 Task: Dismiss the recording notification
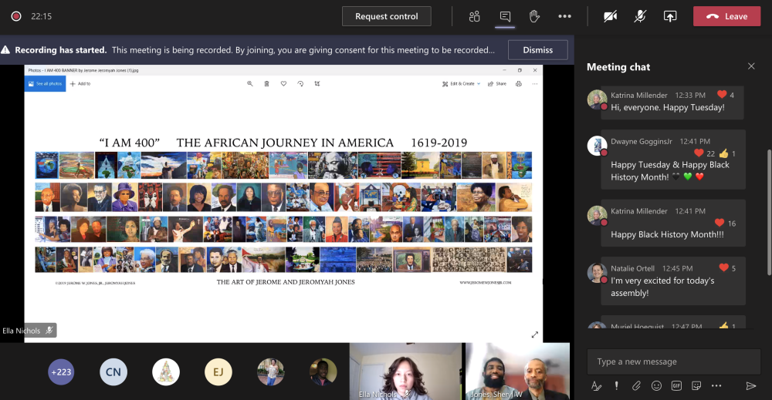tap(537, 49)
